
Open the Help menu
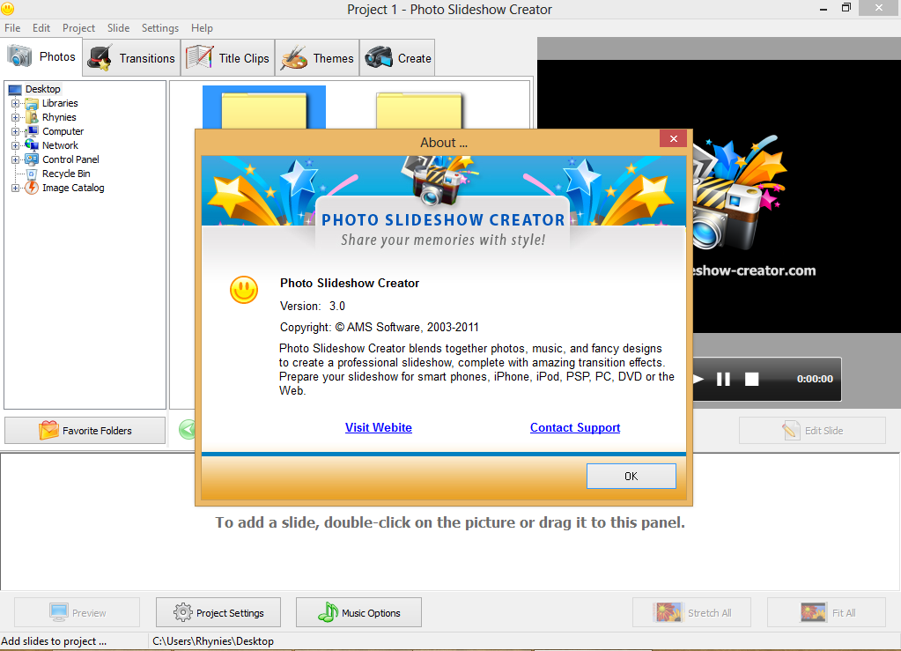(202, 28)
